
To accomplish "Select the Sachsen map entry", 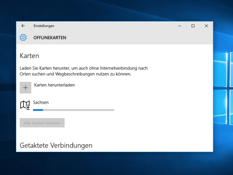I will (x=67, y=105).
